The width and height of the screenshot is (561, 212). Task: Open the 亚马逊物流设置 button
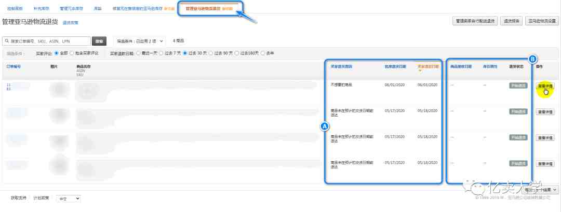(542, 21)
